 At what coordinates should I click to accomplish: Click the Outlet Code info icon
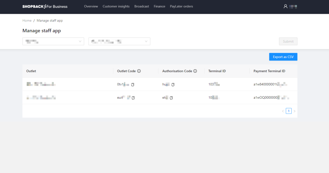[139, 71]
